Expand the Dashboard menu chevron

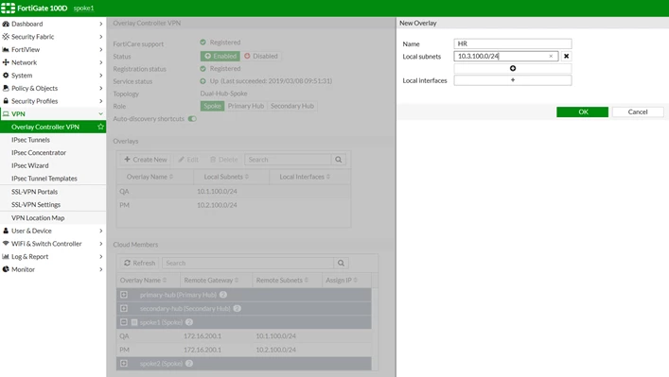click(100, 24)
